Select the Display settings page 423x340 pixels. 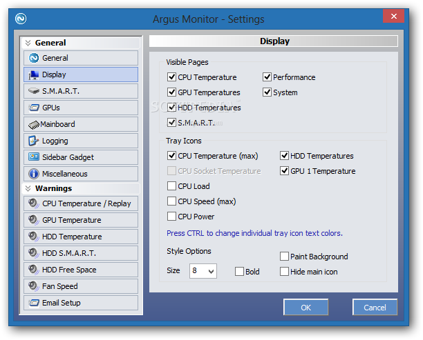click(81, 74)
